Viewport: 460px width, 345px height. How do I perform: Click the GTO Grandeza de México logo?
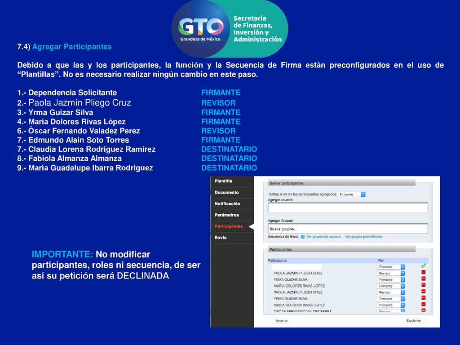click(200, 29)
